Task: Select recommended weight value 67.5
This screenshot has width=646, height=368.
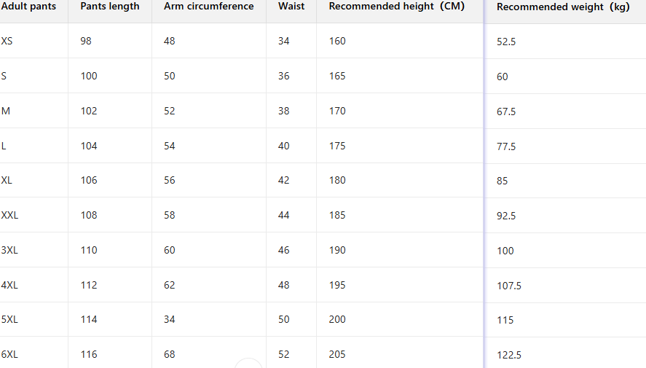Action: [x=506, y=112]
